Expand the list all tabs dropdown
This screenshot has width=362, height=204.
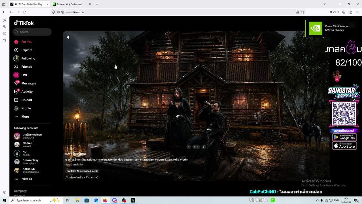click(325, 4)
